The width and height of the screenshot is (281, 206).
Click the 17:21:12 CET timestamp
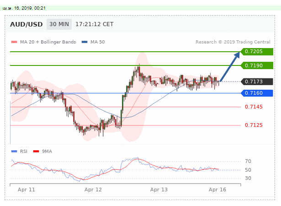click(95, 24)
